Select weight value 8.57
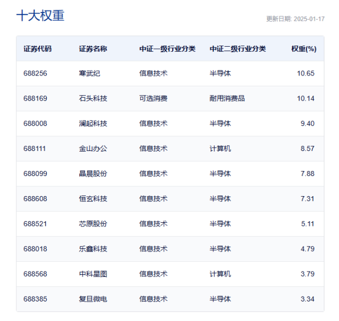The width and height of the screenshot is (339, 321). point(307,149)
